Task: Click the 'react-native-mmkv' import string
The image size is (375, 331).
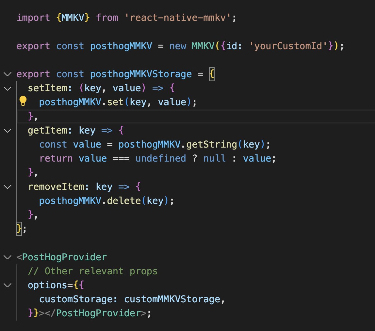Action: pyautogui.click(x=178, y=18)
